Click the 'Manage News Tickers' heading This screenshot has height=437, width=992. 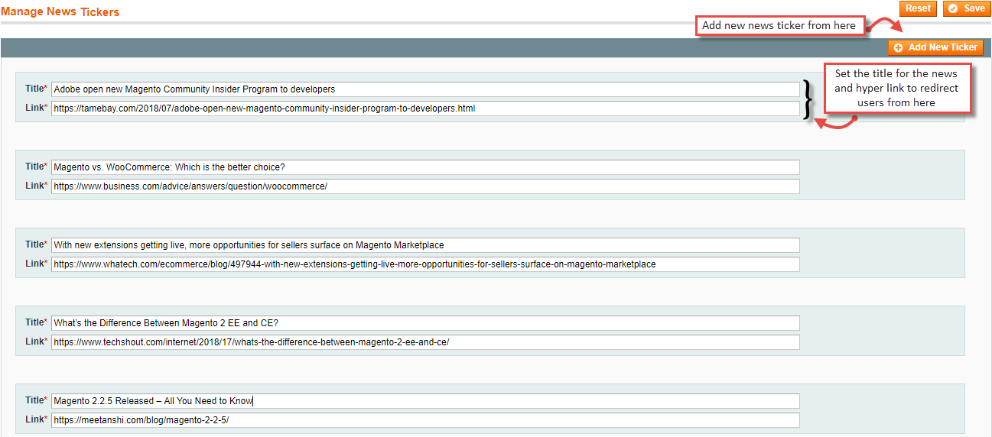click(x=60, y=11)
